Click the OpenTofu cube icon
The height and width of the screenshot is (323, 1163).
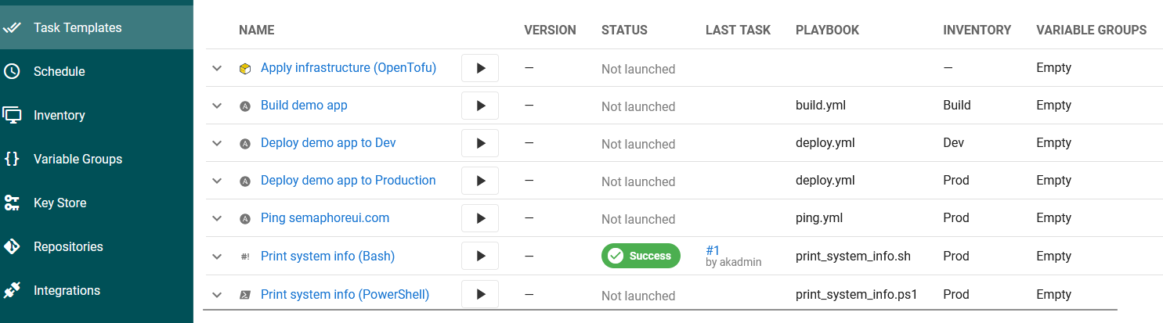245,69
